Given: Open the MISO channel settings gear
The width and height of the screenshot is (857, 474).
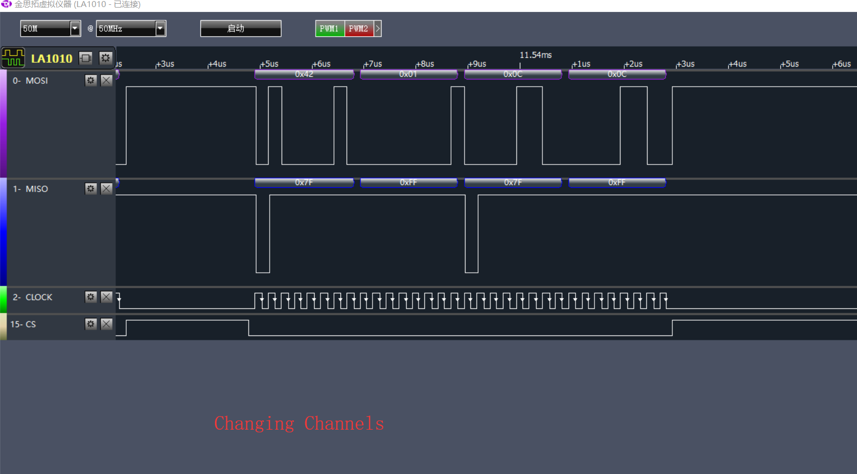Looking at the screenshot, I should pos(90,188).
